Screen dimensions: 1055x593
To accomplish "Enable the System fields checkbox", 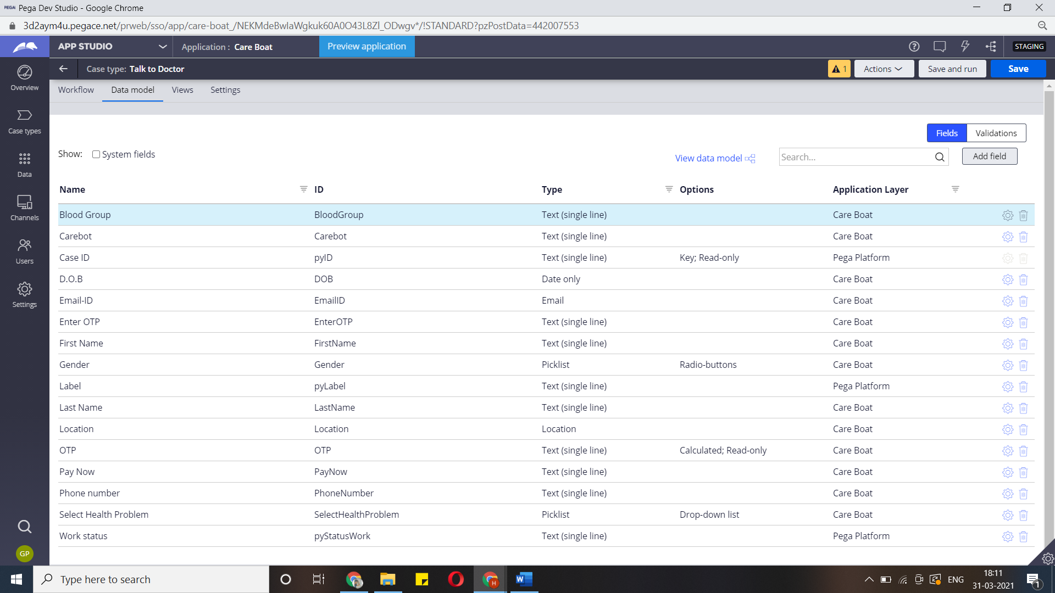I will 96,154.
